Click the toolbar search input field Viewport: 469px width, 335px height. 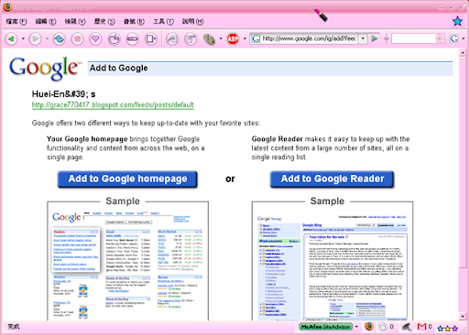414,38
